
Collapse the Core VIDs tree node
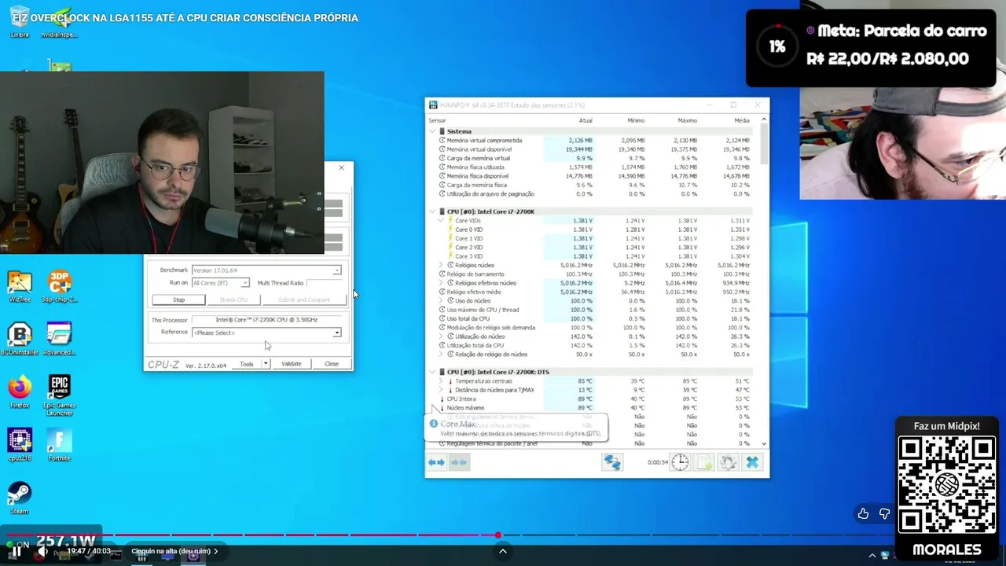(x=441, y=221)
